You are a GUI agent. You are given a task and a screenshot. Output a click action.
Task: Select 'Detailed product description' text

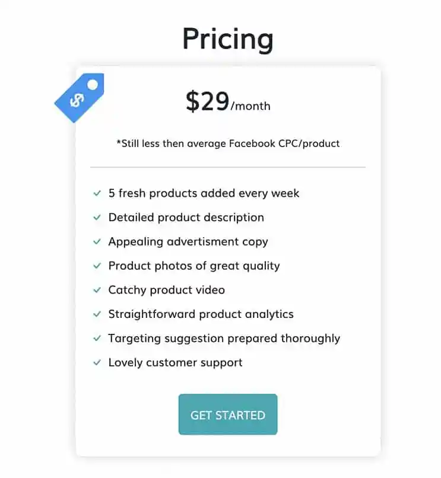click(x=186, y=218)
